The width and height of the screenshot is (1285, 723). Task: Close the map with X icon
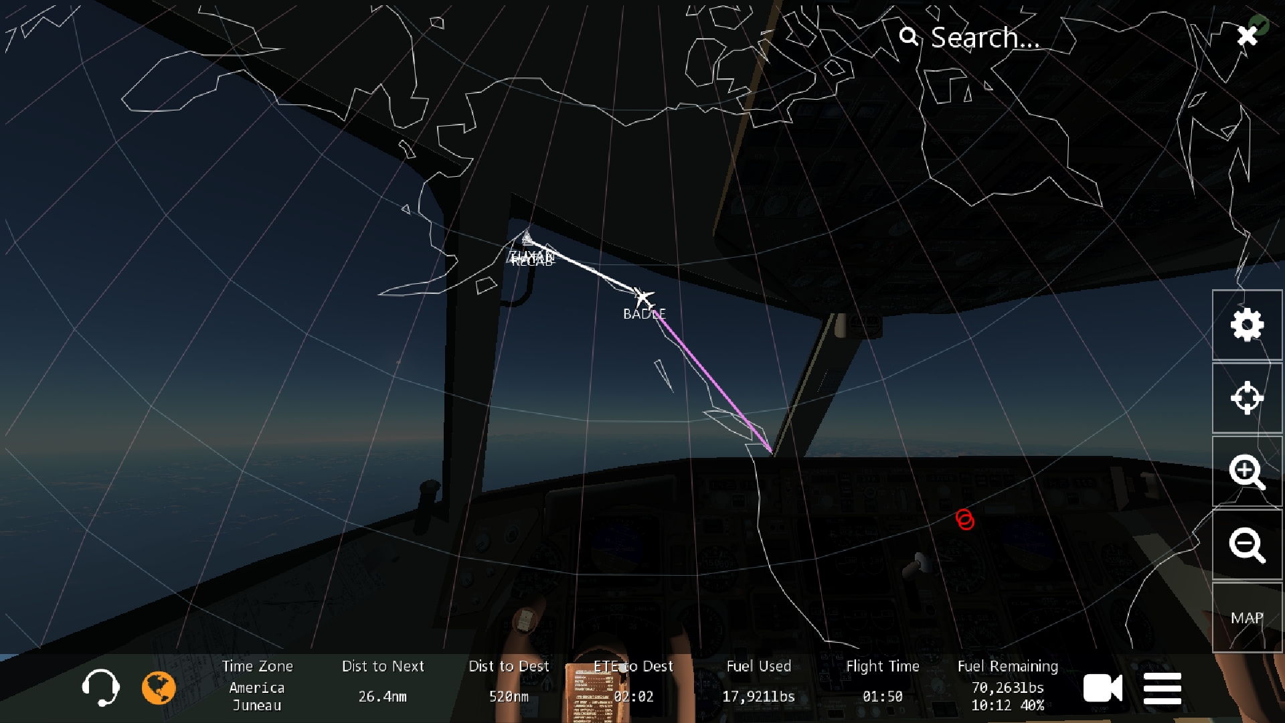(1247, 36)
